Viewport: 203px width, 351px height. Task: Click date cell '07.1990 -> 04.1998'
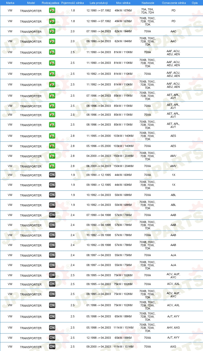click(x=99, y=215)
